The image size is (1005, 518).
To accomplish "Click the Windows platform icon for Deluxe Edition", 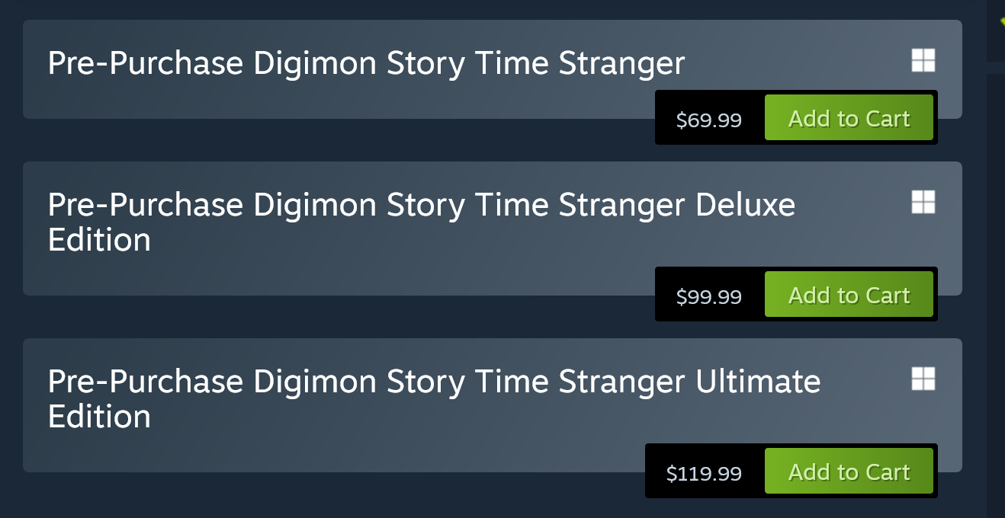I will click(x=923, y=203).
